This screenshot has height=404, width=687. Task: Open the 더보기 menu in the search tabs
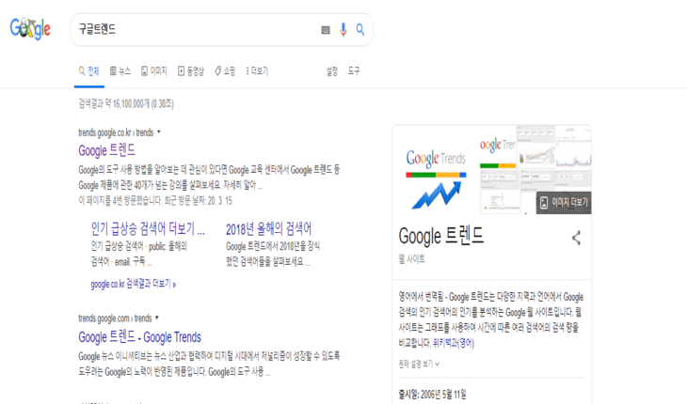257,71
